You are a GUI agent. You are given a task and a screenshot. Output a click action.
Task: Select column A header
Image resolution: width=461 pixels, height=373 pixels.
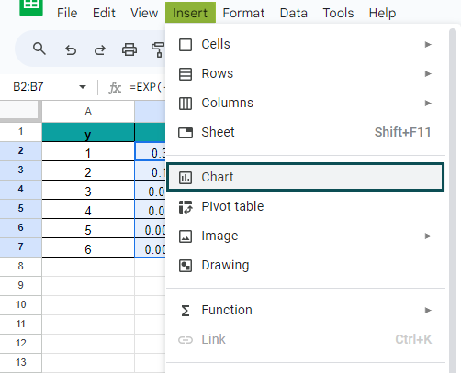coord(88,111)
